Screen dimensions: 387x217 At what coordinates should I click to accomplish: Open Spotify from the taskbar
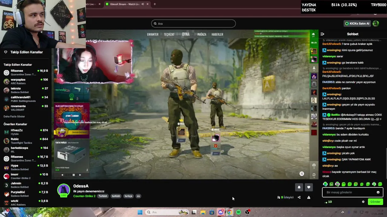[x=238, y=212]
